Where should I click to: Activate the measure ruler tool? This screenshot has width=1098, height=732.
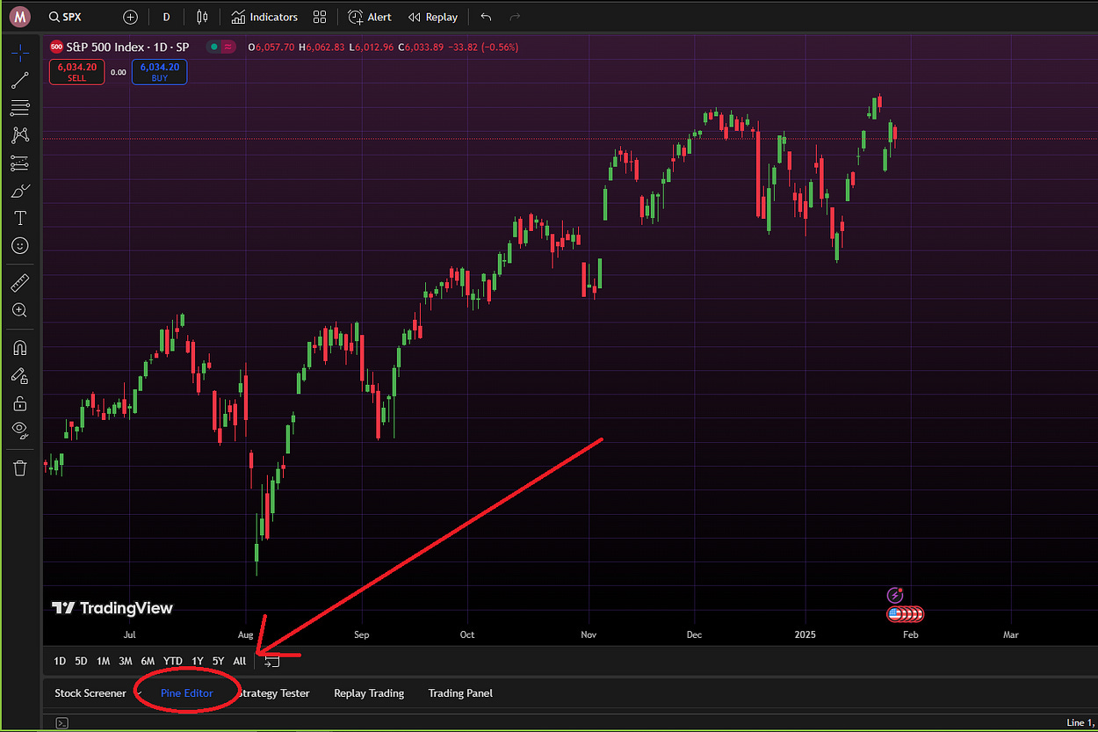pyautogui.click(x=19, y=282)
